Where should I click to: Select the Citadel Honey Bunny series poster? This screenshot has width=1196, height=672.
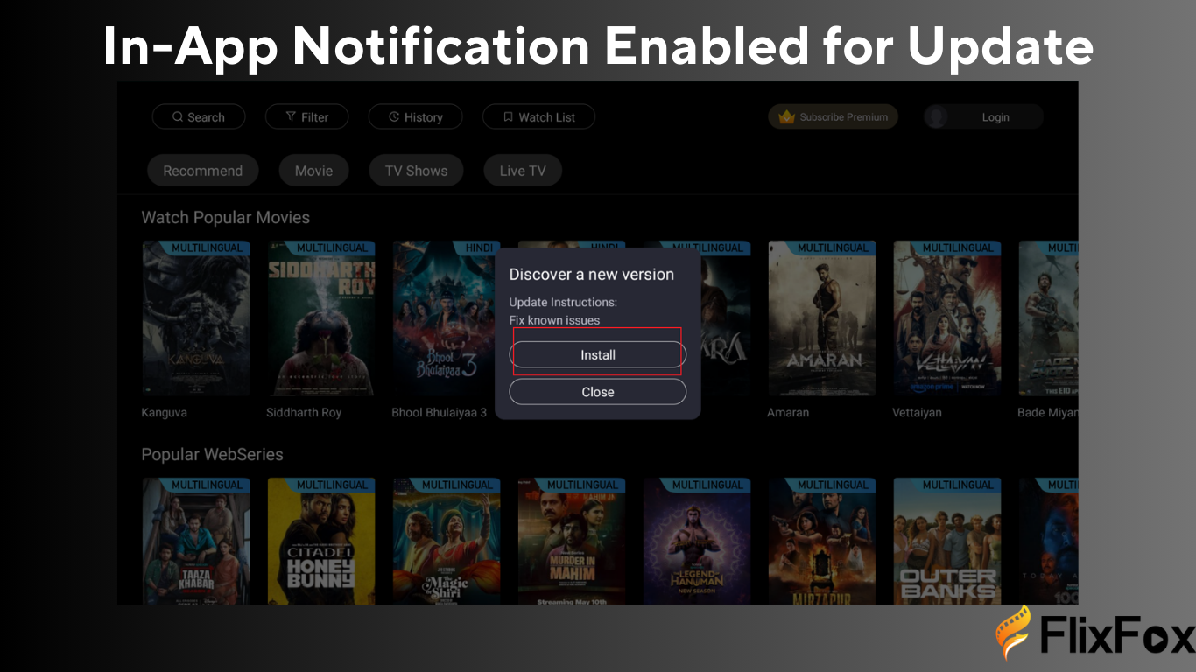click(x=321, y=541)
